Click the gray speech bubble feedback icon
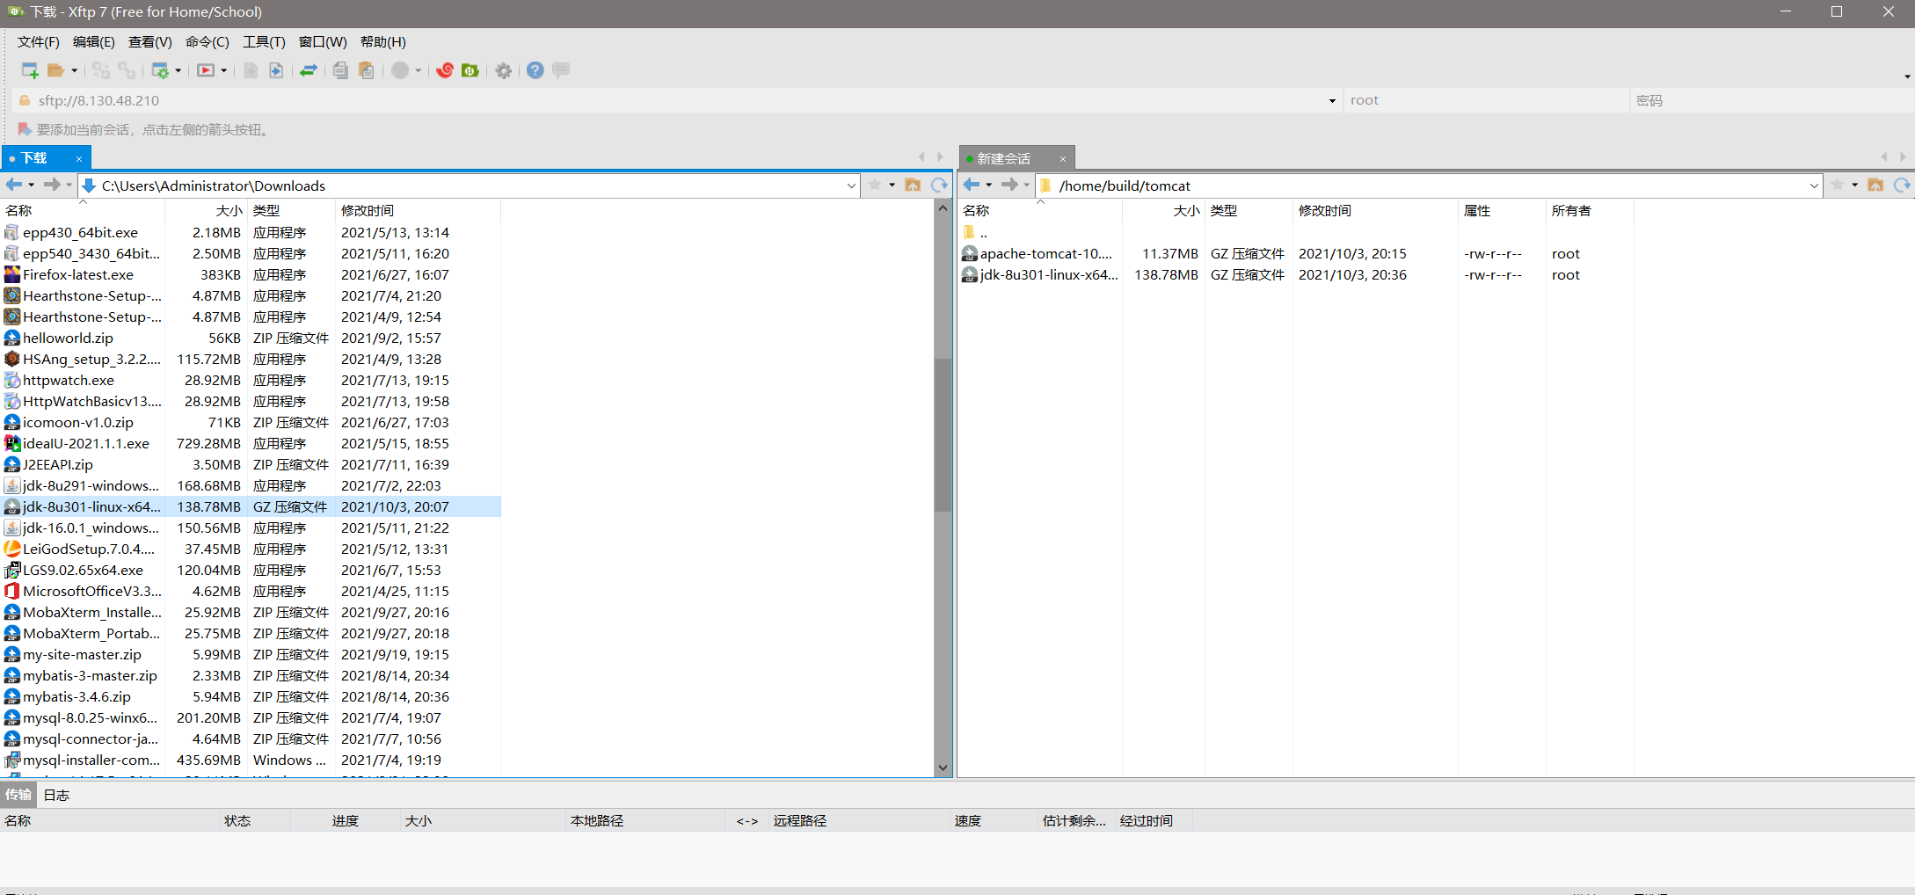This screenshot has width=1915, height=895. 561,70
